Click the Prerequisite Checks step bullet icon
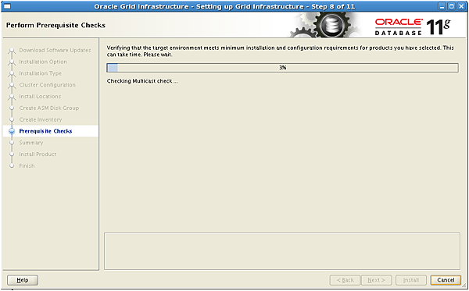The width and height of the screenshot is (469, 291). [12, 131]
